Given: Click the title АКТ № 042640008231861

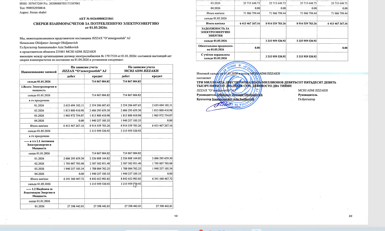Looking at the screenshot, I should [96, 19].
